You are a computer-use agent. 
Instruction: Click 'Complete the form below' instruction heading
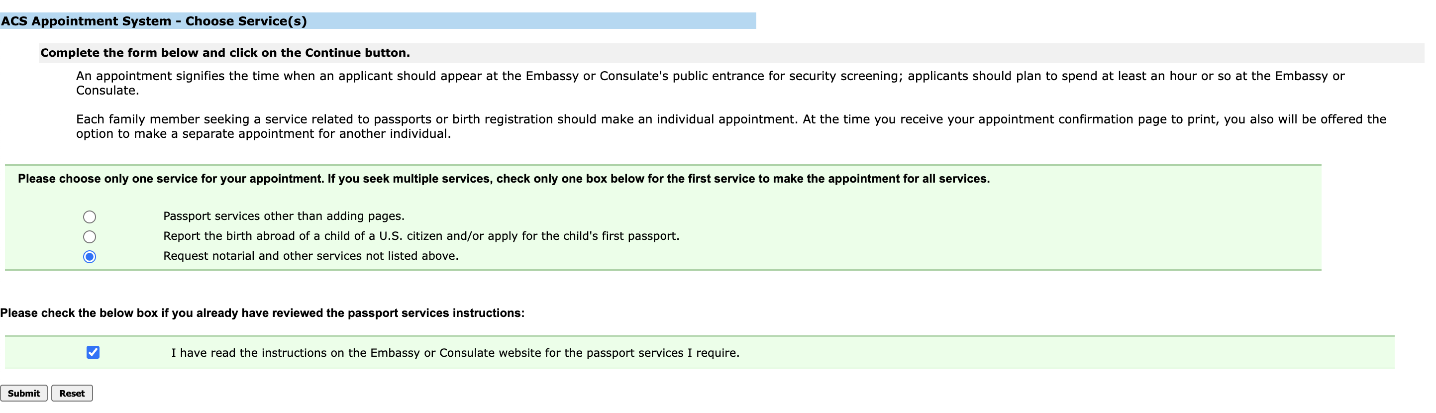(x=224, y=53)
